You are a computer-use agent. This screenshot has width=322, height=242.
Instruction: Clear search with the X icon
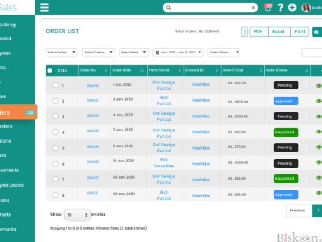[x=253, y=8]
